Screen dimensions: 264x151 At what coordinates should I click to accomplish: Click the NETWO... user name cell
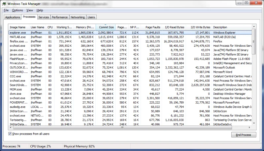[x=37, y=115]
